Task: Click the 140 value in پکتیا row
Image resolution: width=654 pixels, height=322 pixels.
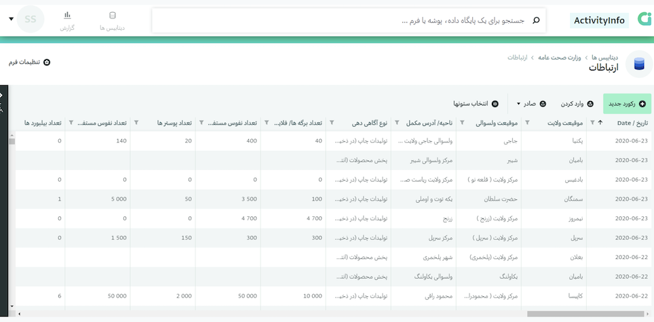Action: [98, 141]
